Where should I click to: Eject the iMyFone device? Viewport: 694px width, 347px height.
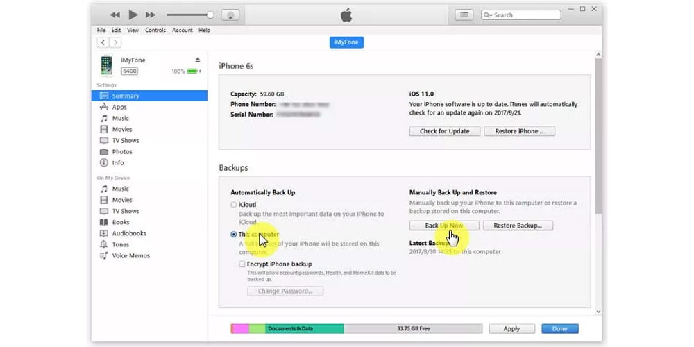click(x=197, y=60)
